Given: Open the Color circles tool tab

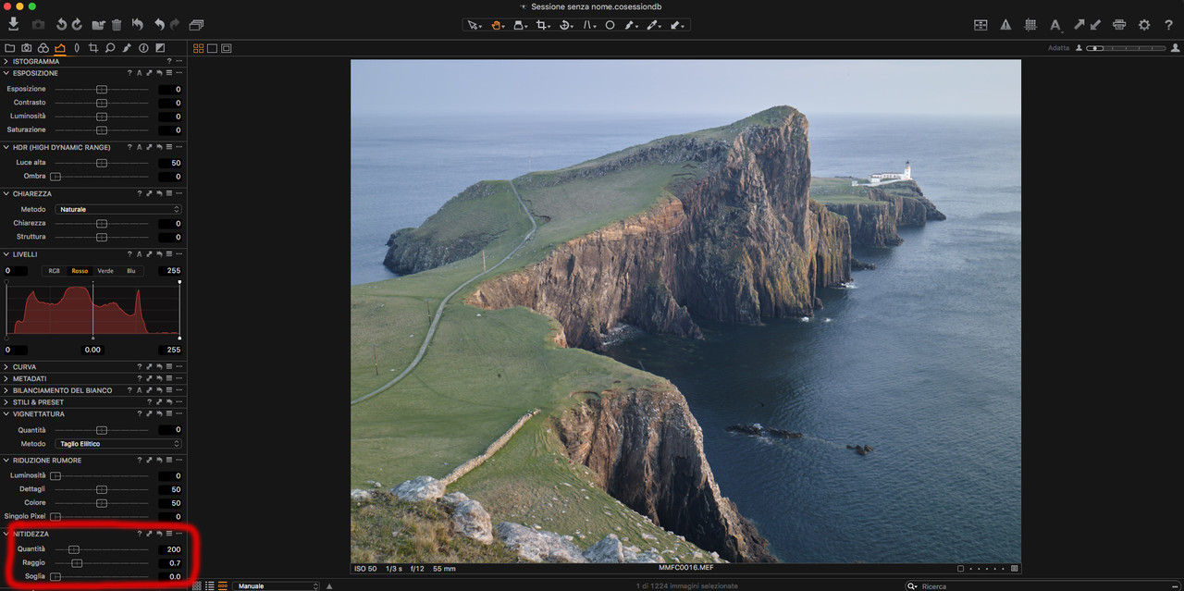Looking at the screenshot, I should click(43, 47).
